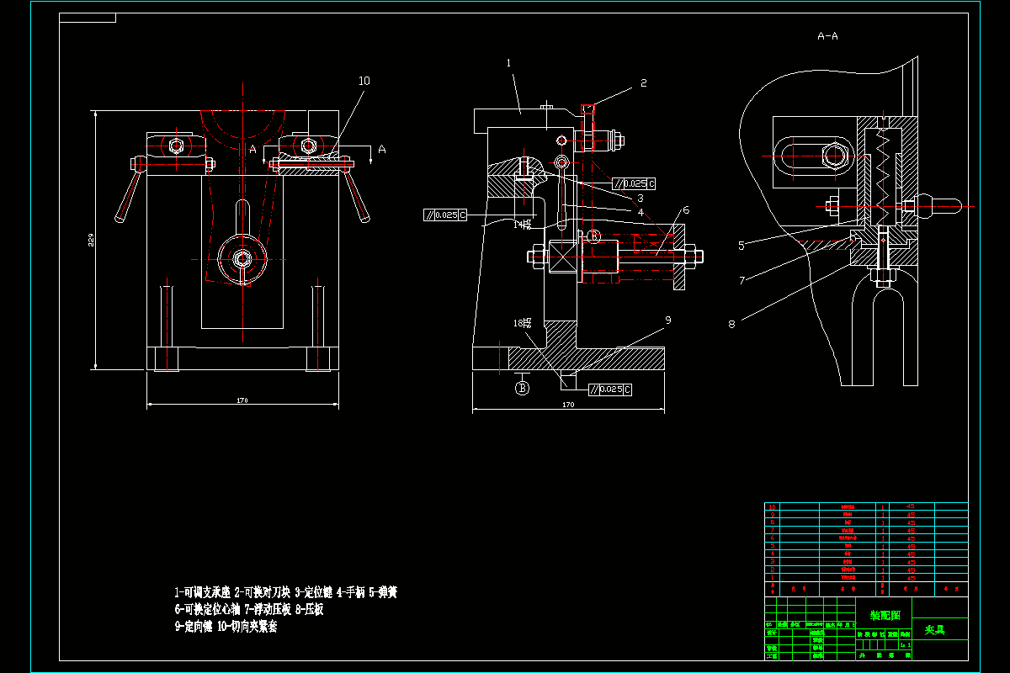Click the "夹具" name in the title block
Image resolution: width=1010 pixels, height=673 pixels.
pyautogui.click(x=935, y=630)
